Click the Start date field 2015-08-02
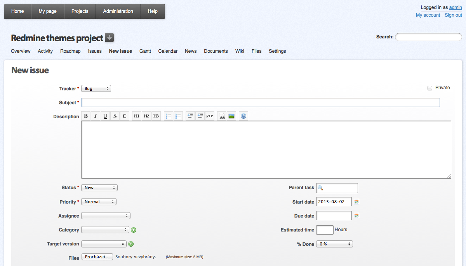Screen dimensions: 466x266 coord(334,202)
